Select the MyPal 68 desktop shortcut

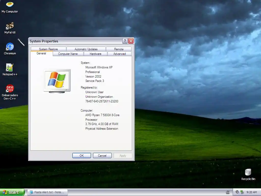pyautogui.click(x=10, y=28)
